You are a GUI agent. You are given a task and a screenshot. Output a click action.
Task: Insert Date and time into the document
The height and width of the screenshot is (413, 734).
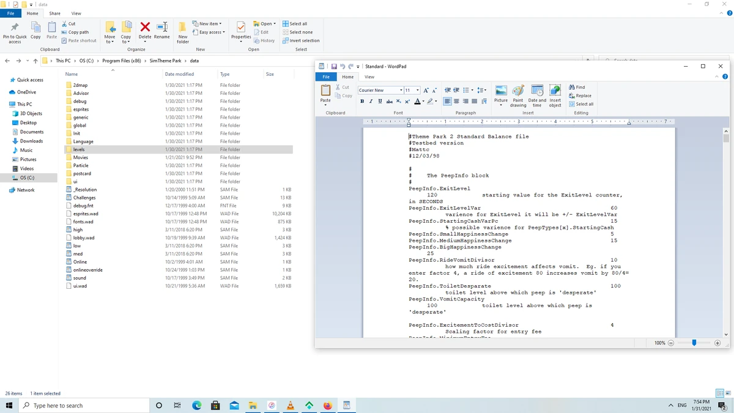tap(536, 95)
